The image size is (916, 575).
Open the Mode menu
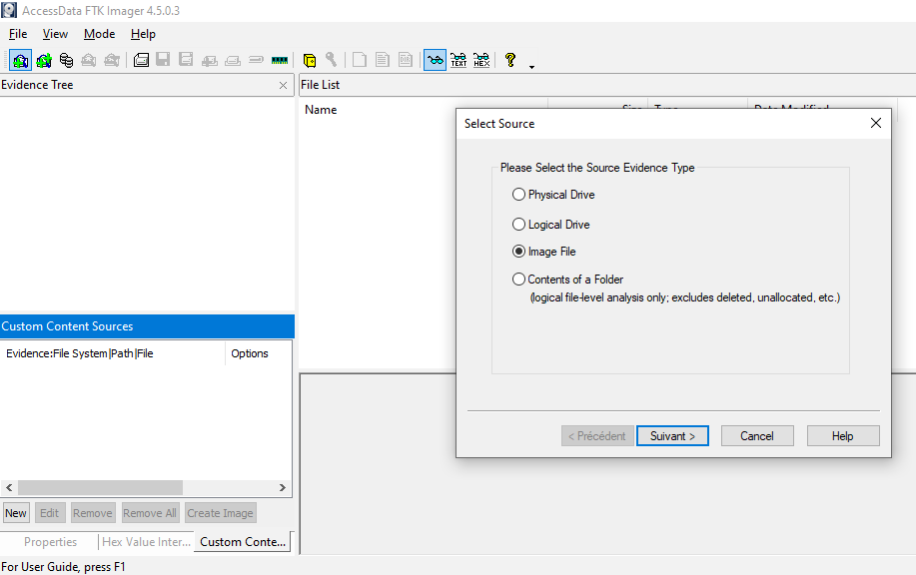(99, 34)
